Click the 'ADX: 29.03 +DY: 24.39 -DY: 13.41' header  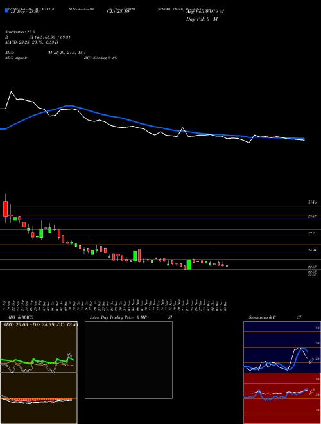(x=40, y=324)
